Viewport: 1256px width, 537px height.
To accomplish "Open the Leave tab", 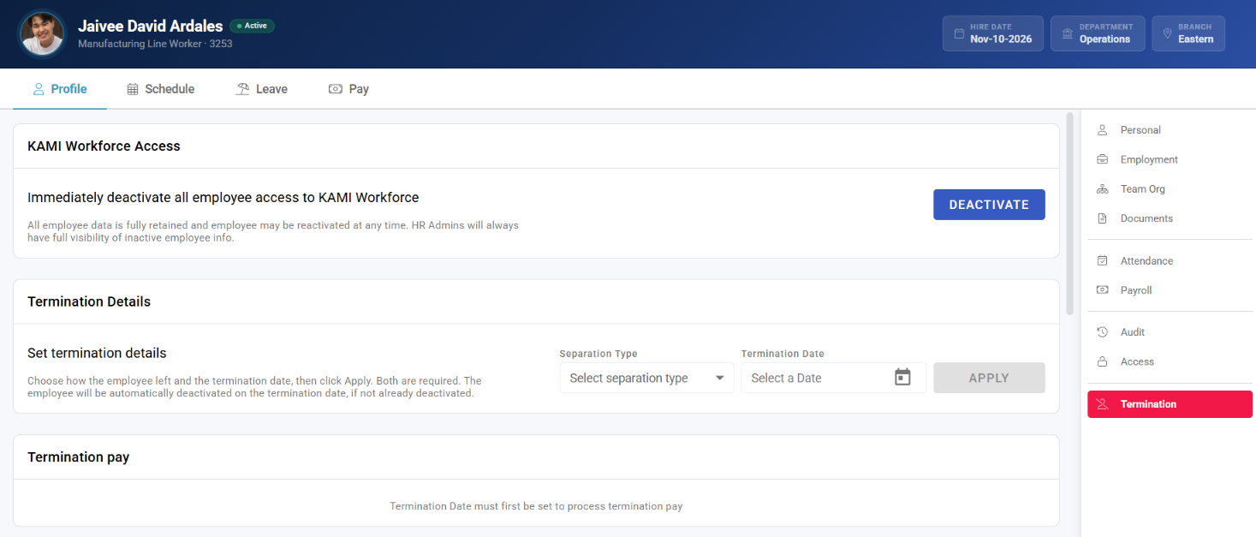I will coord(262,89).
